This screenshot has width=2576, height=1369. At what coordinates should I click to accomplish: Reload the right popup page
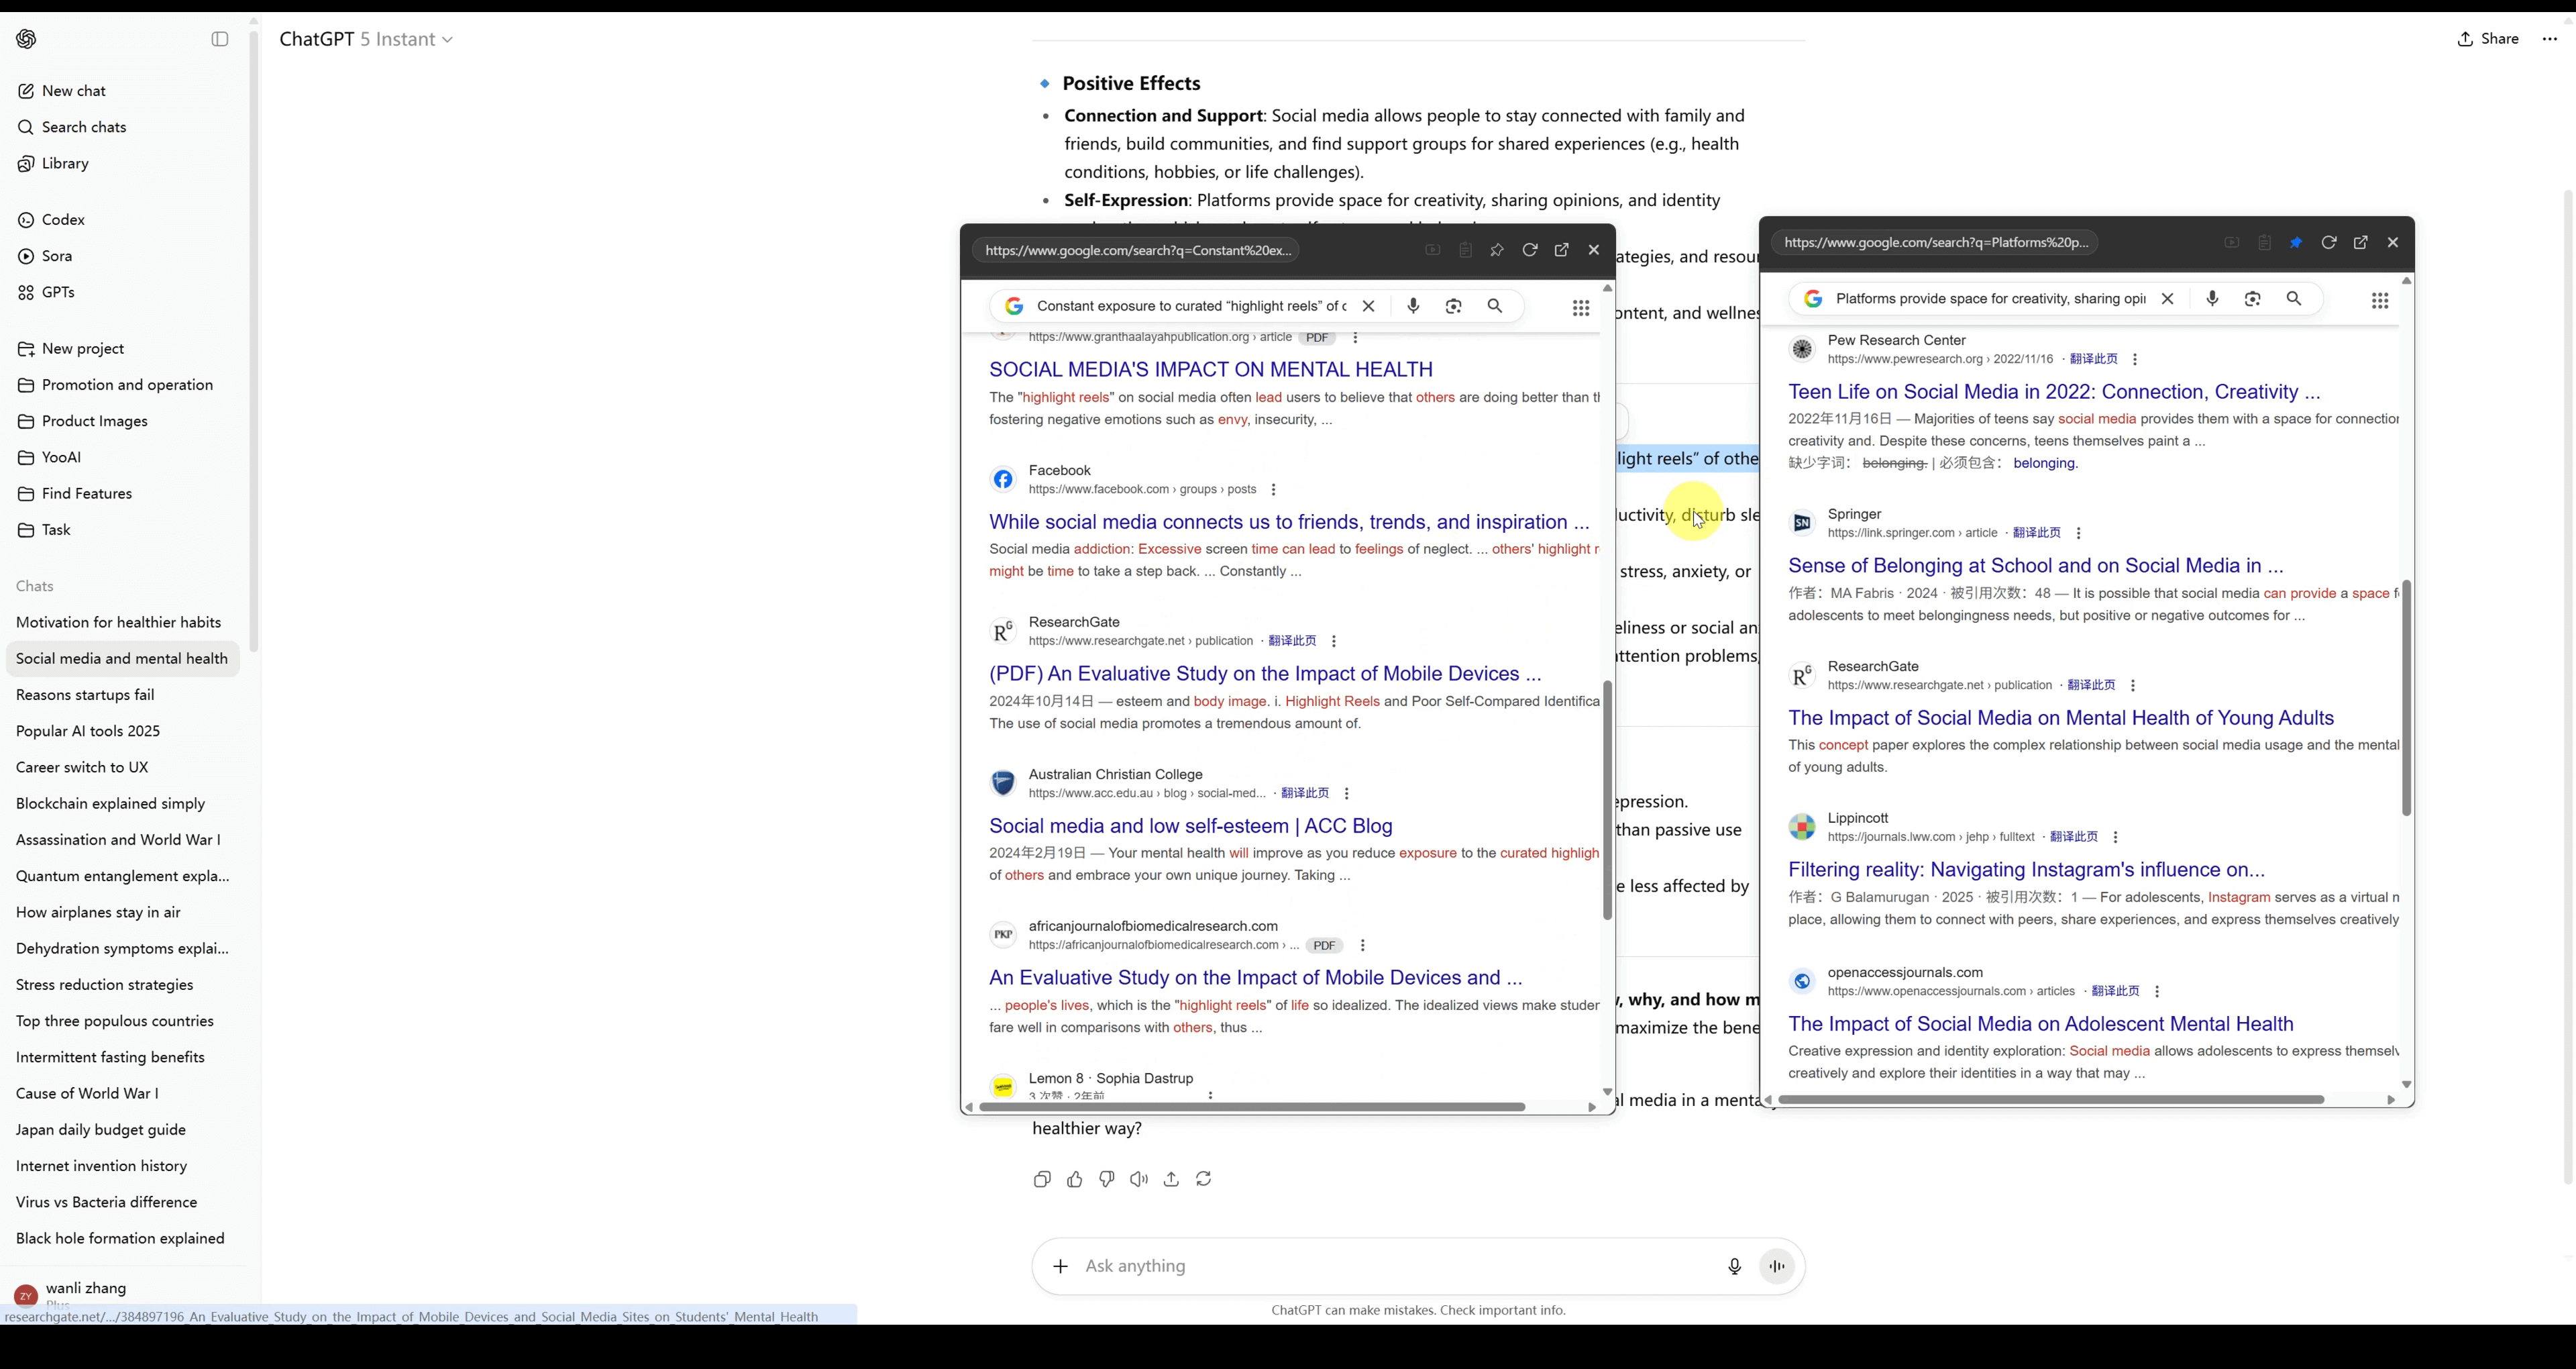(x=2328, y=242)
